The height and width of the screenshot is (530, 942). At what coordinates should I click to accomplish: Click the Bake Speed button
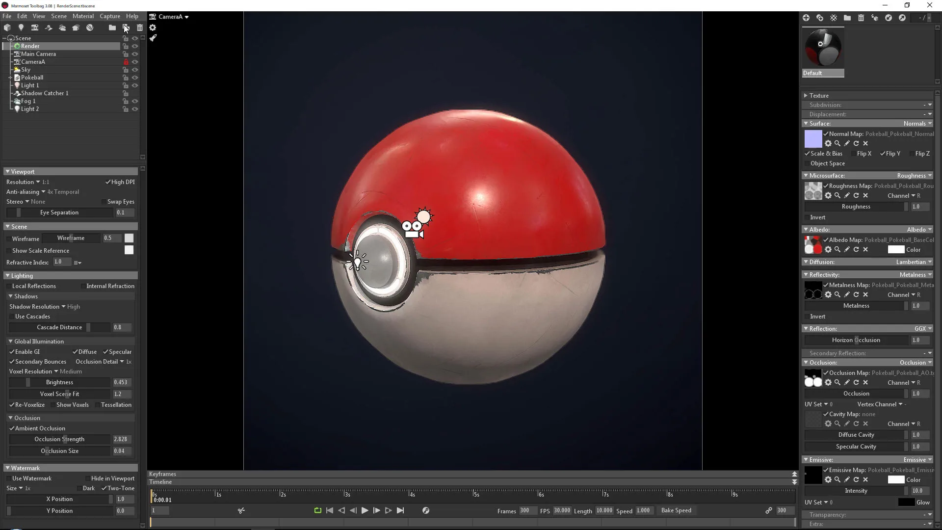[x=676, y=510]
